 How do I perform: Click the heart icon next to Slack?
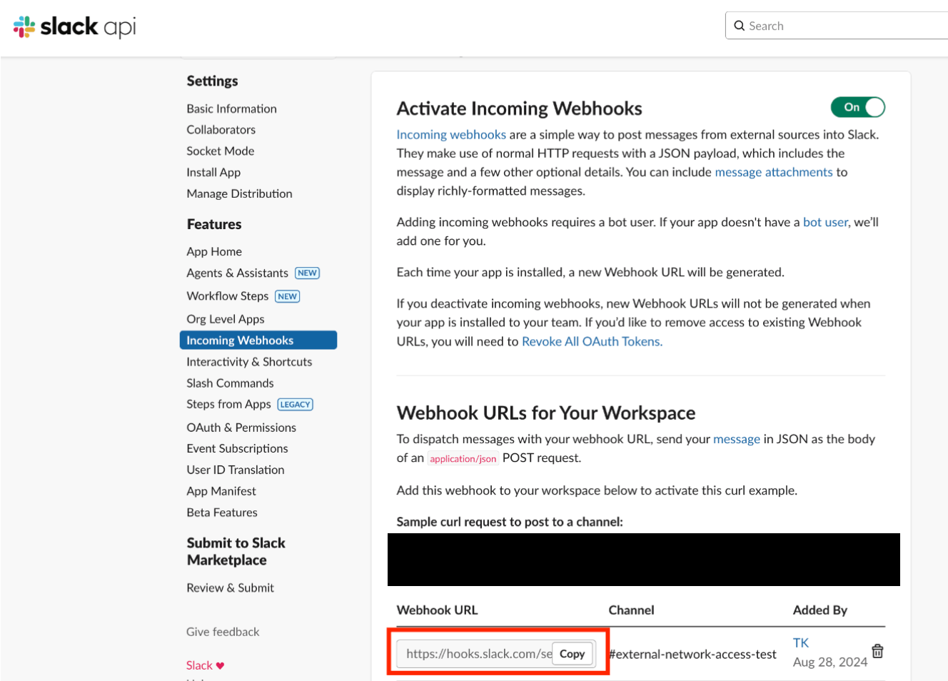(x=220, y=665)
